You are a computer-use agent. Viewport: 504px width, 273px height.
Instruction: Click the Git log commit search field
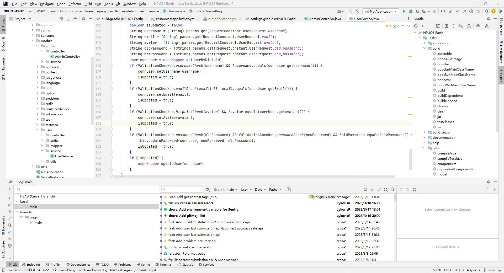(x=184, y=189)
